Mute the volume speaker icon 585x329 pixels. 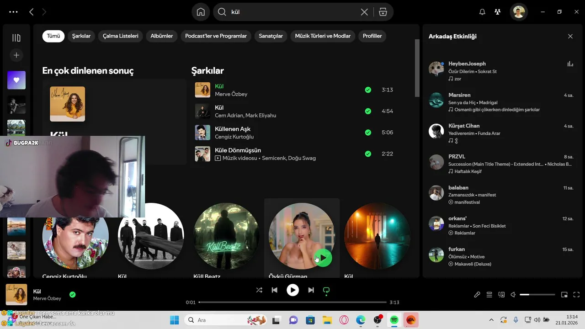pos(513,295)
